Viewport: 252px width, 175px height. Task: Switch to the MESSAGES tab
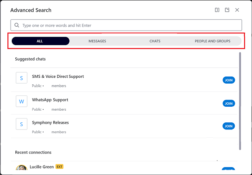(x=97, y=41)
